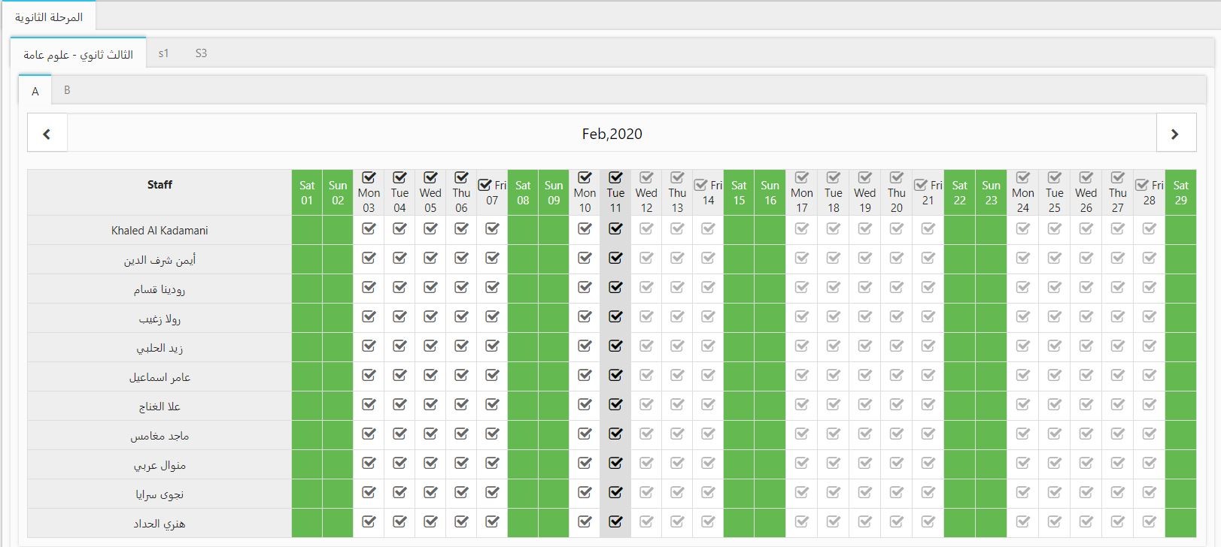Select staff name منوال عربي
The image size is (1221, 547).
point(159,465)
